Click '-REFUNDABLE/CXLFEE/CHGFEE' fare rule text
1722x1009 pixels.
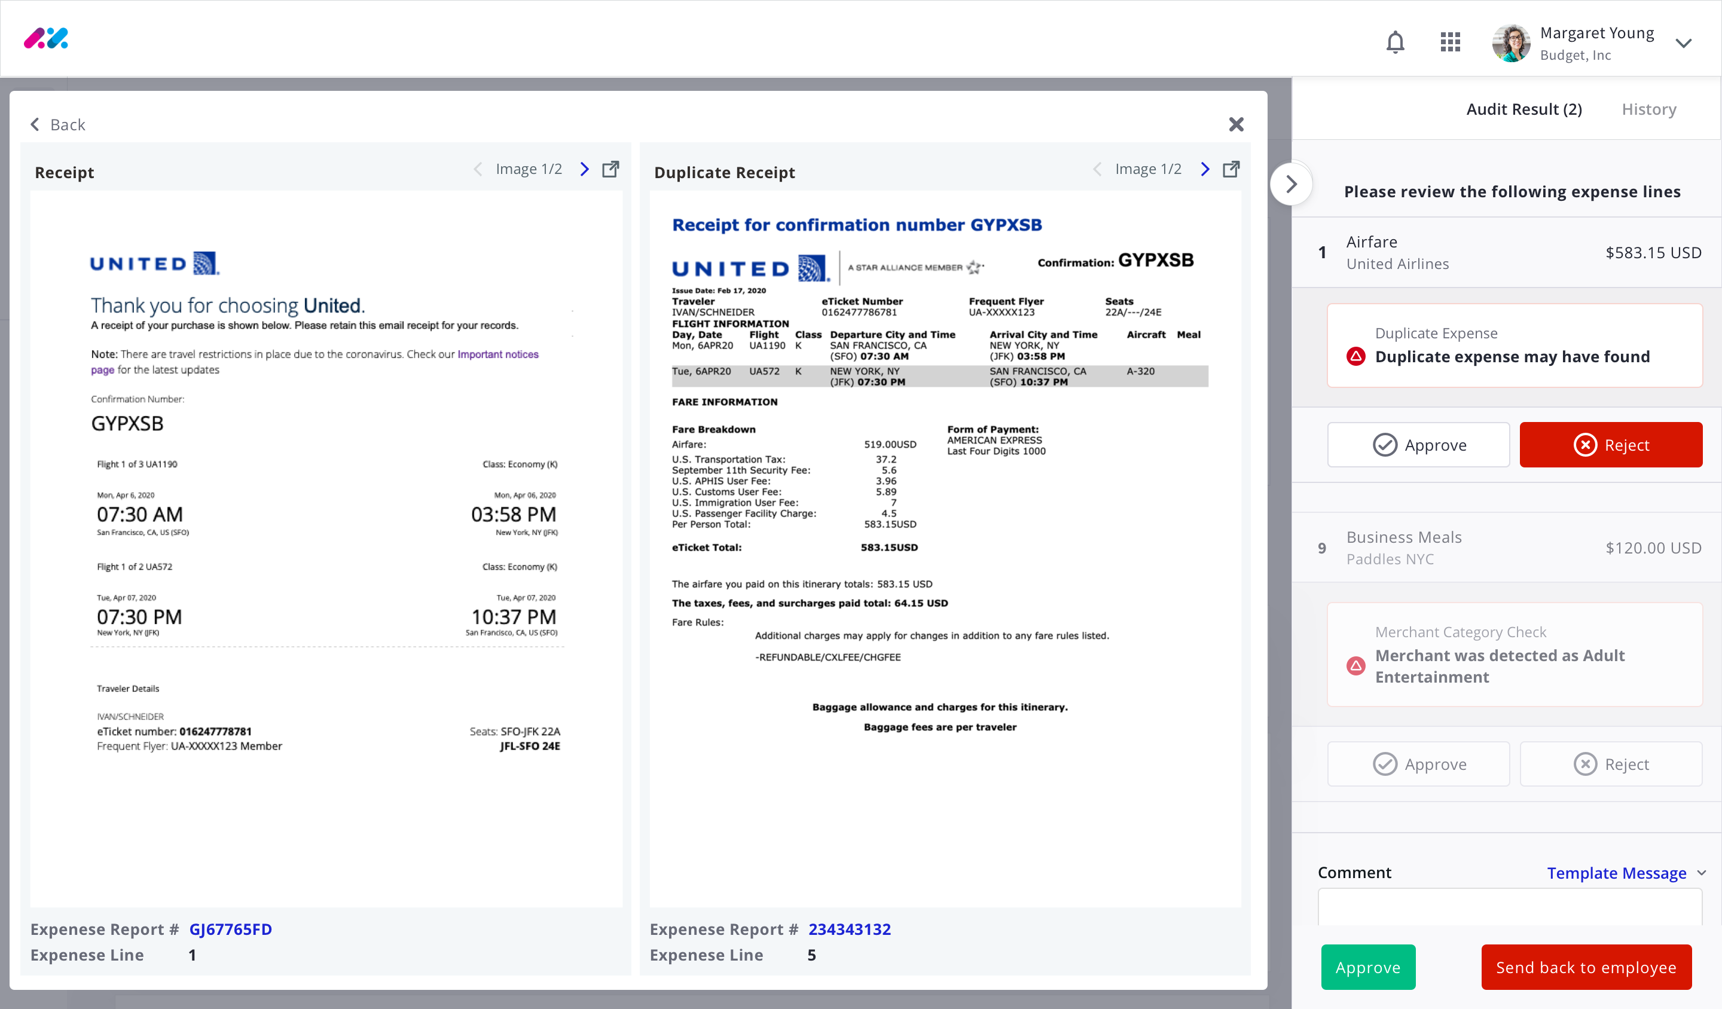[828, 657]
